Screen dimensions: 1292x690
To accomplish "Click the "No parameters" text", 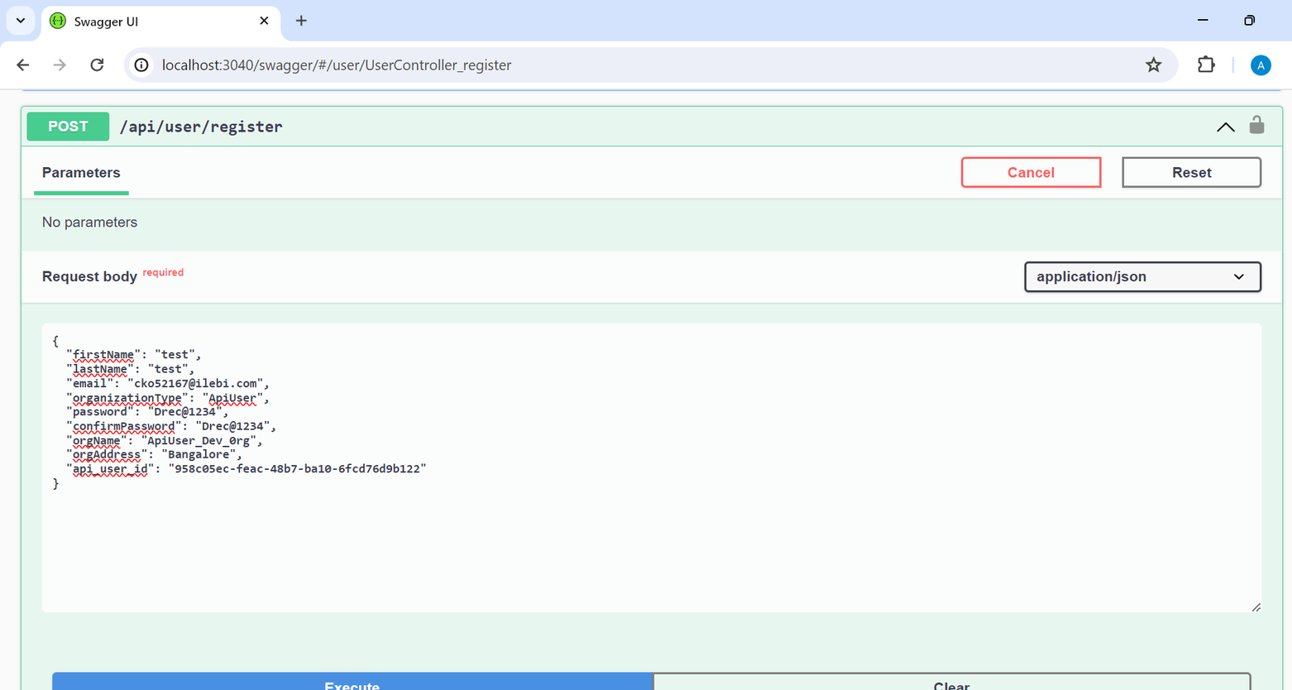I will [89, 222].
